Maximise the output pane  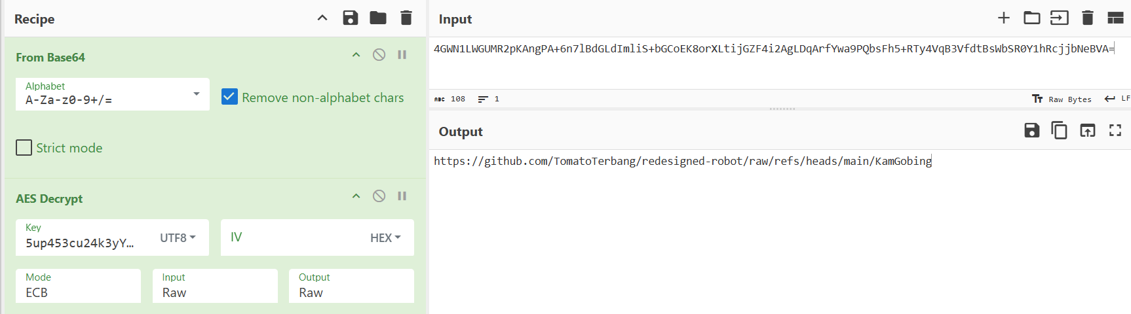(1115, 131)
